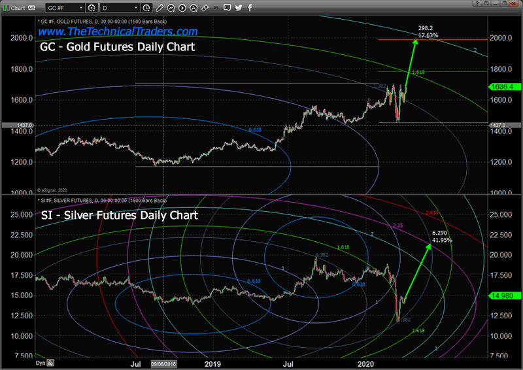
Task: Open the help question-mark button
Action: 477,3
